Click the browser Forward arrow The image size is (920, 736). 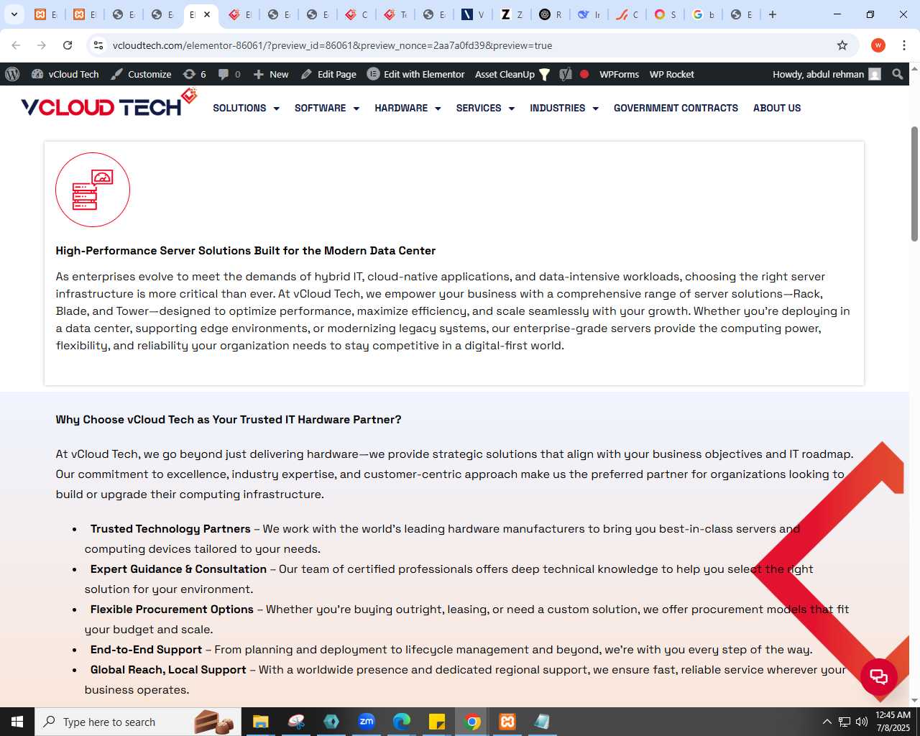(x=42, y=45)
